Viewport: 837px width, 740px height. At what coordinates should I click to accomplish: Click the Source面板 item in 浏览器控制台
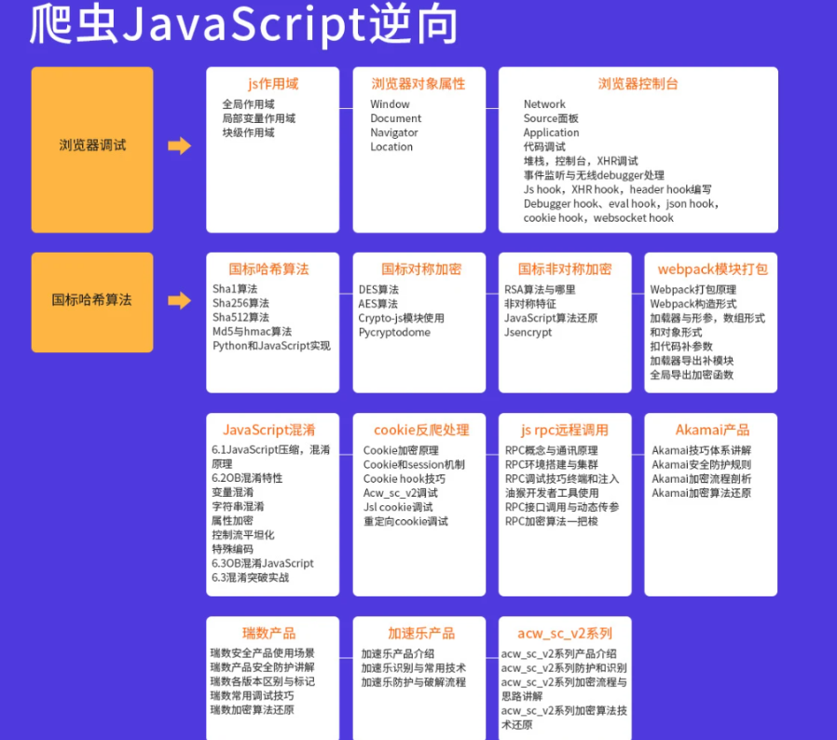tap(551, 118)
